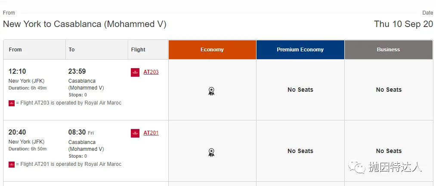The width and height of the screenshot is (436, 186).
Task: Click Royal Air Maroc logo beside AT201 link
Action: [x=135, y=133]
